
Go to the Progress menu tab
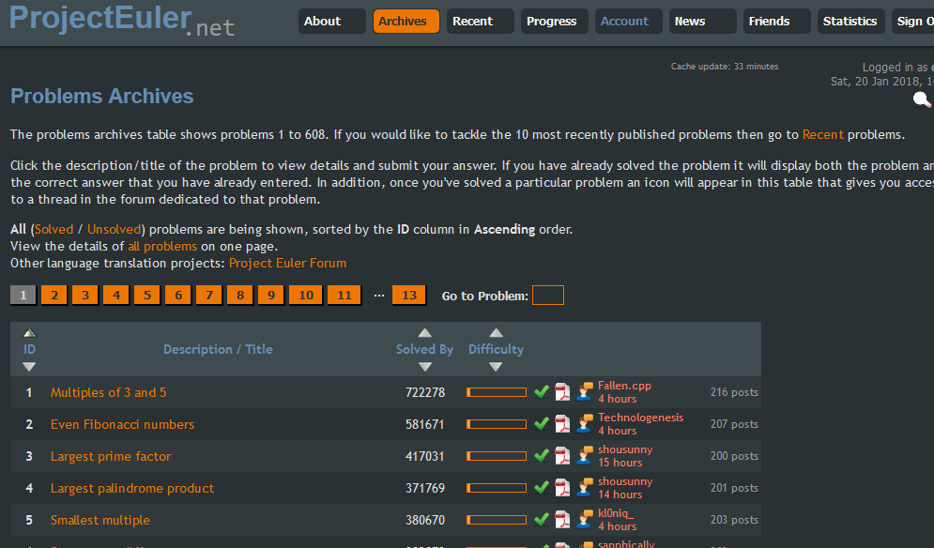click(552, 22)
